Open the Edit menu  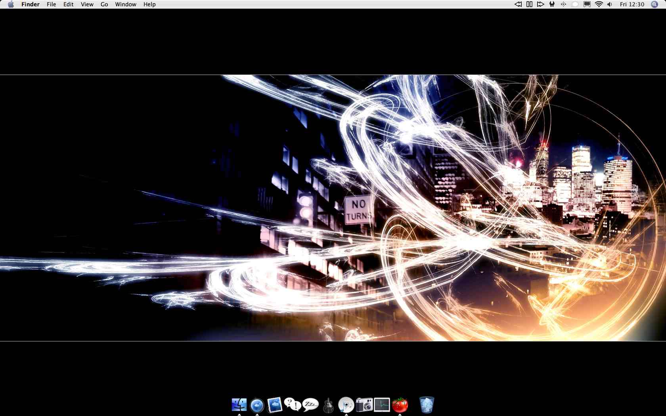click(69, 4)
